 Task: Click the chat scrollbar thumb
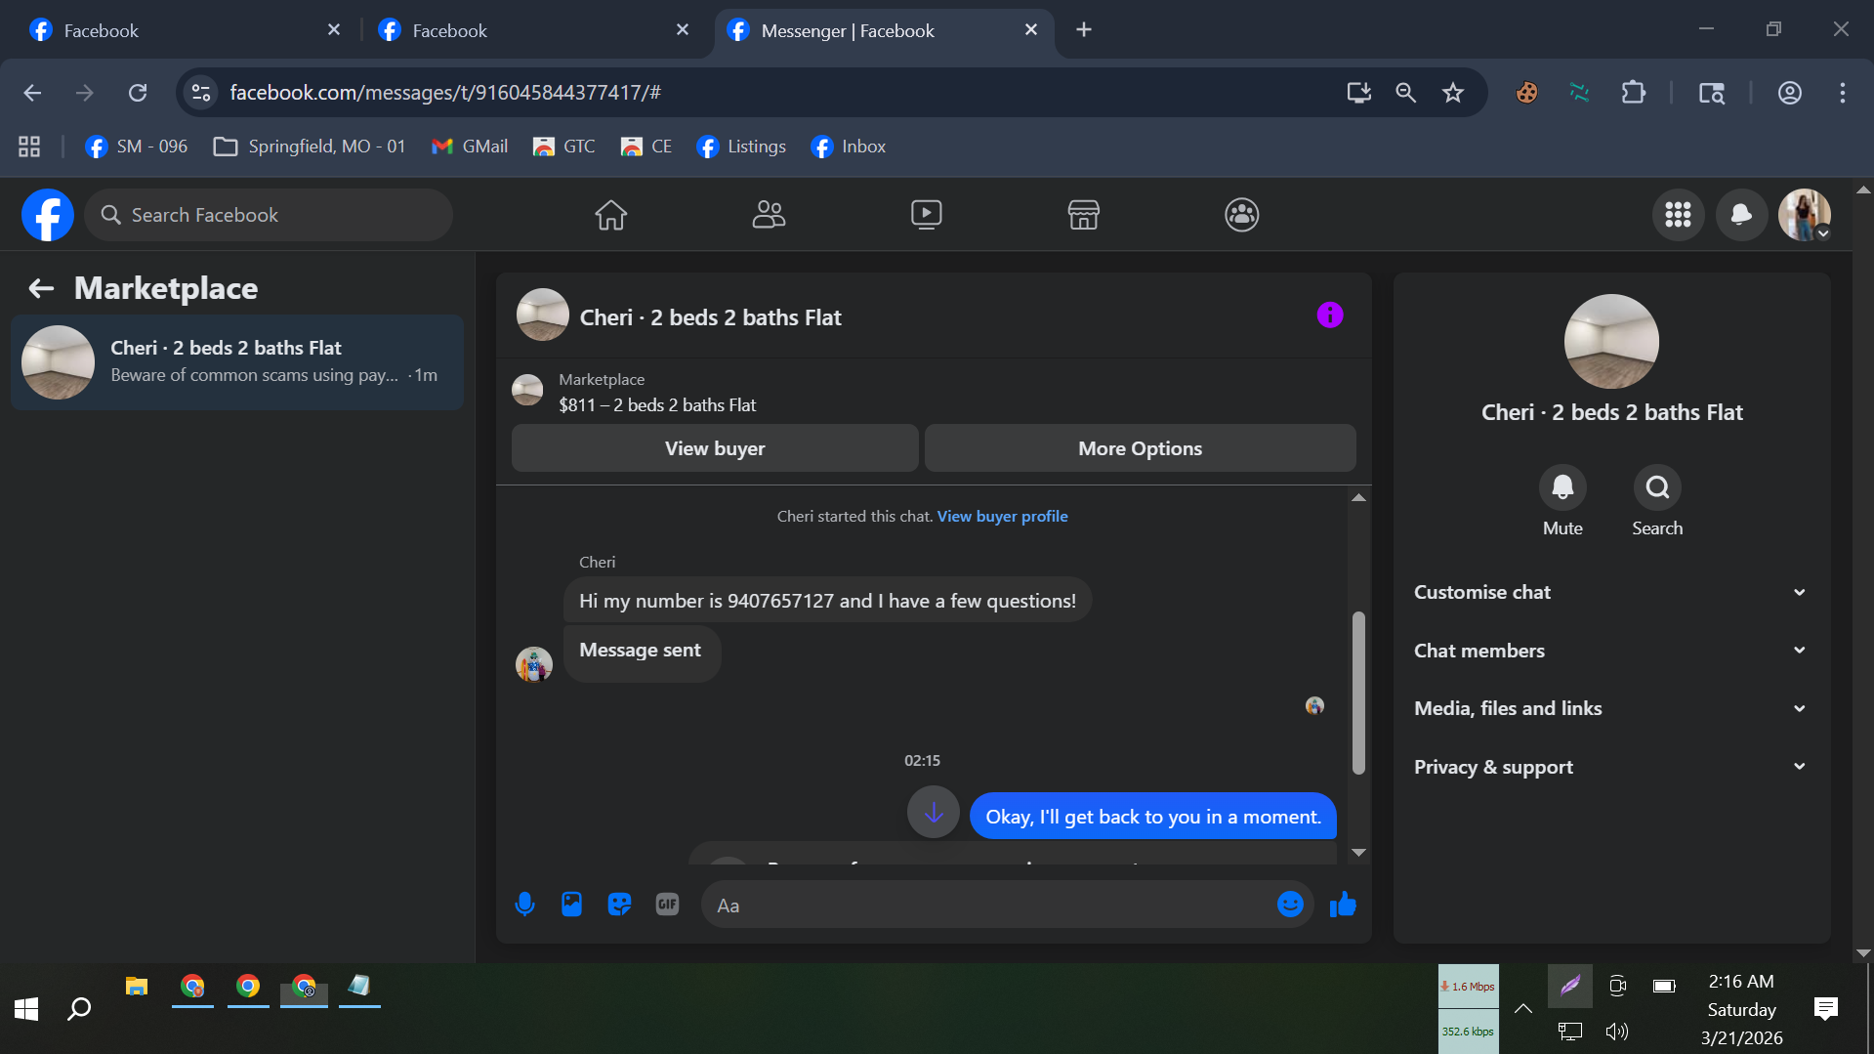click(x=1357, y=693)
